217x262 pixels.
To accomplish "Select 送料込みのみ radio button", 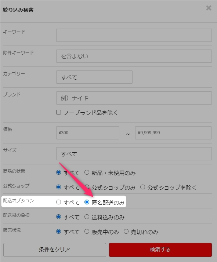I will coord(87,217).
